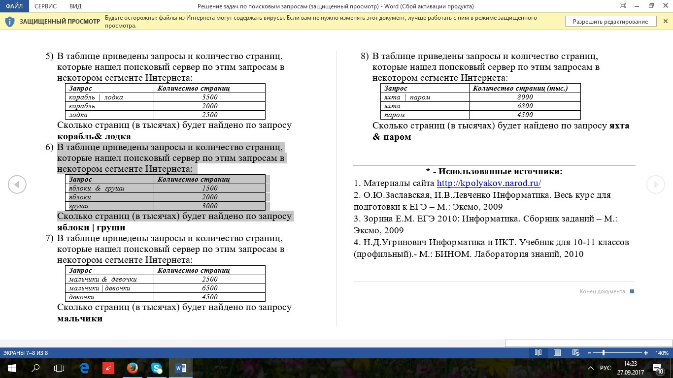Switch to the СЕРВИС tab
Viewport: 673px width, 378px height.
click(45, 6)
